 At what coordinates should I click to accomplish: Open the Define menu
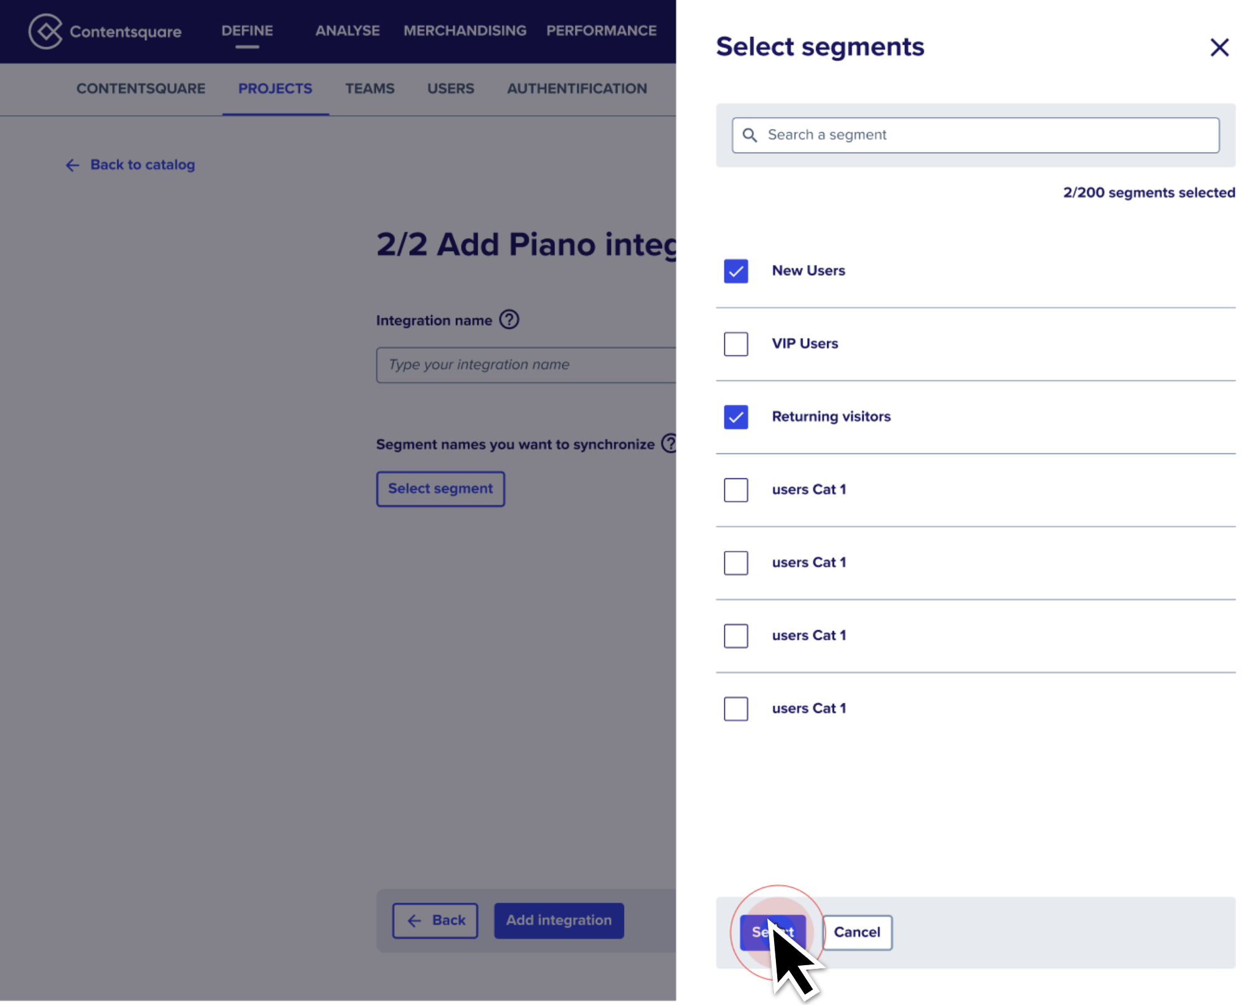pyautogui.click(x=247, y=31)
